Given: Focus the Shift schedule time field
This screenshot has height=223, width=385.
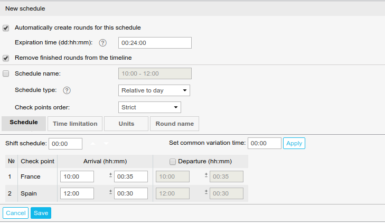Looking at the screenshot, I should tap(65, 143).
